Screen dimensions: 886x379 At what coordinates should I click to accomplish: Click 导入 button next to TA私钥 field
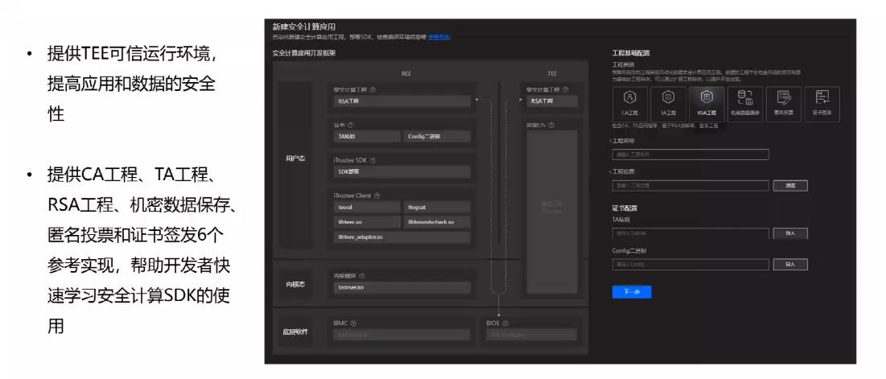790,233
